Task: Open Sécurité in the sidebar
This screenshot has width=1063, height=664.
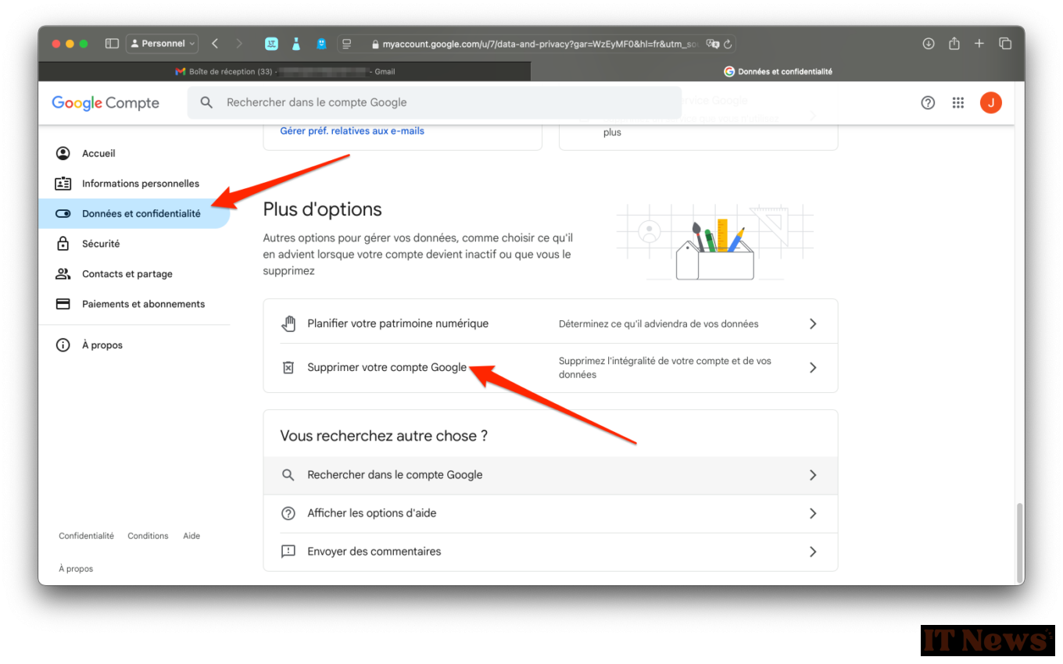Action: 134,244
